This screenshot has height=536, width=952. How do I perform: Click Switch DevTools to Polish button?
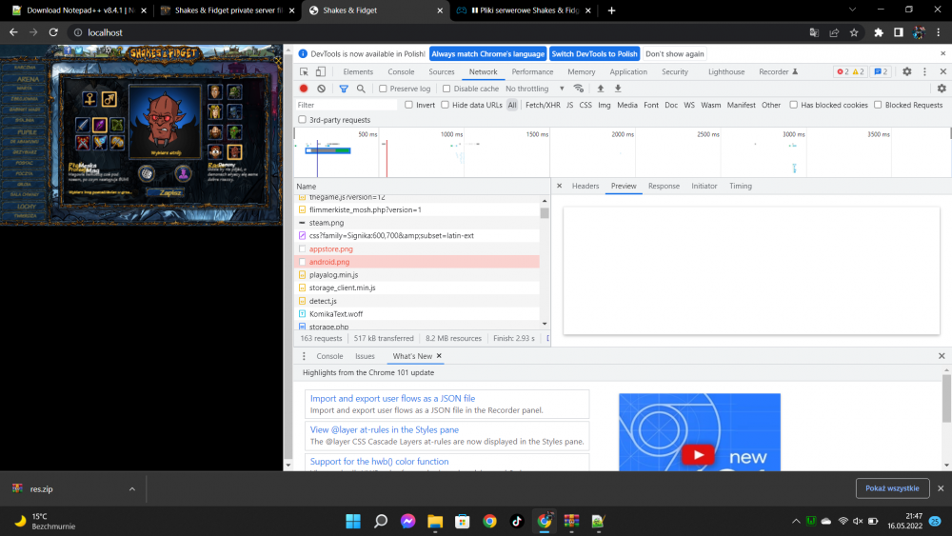point(594,54)
